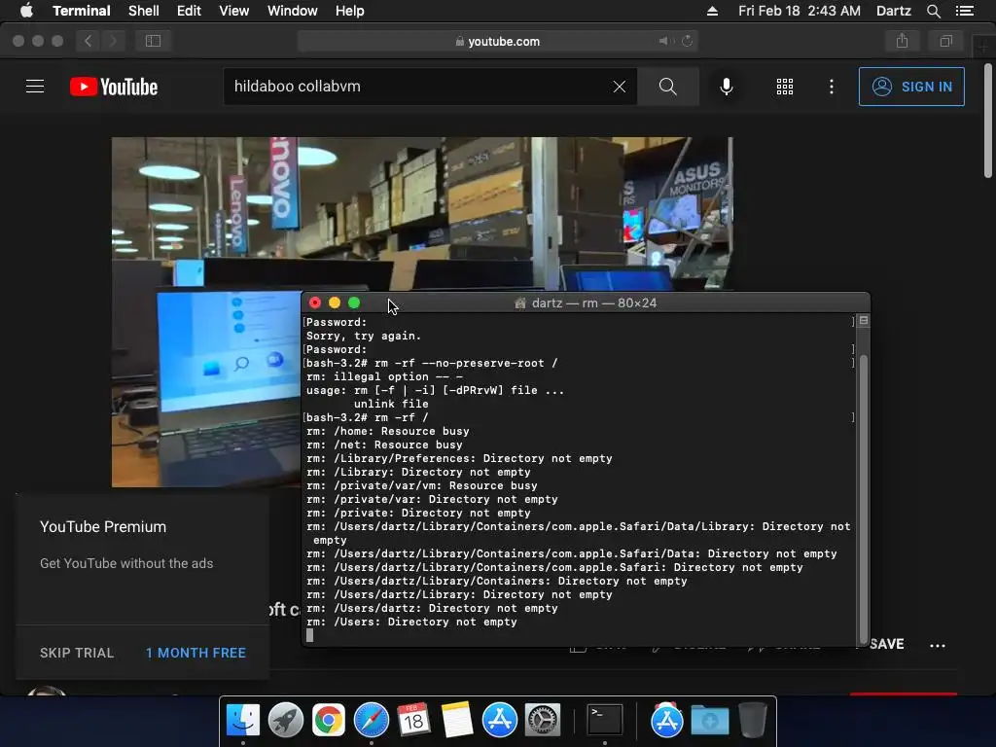The width and height of the screenshot is (996, 747).
Task: Click the eject icon in the menu bar
Action: click(x=712, y=11)
